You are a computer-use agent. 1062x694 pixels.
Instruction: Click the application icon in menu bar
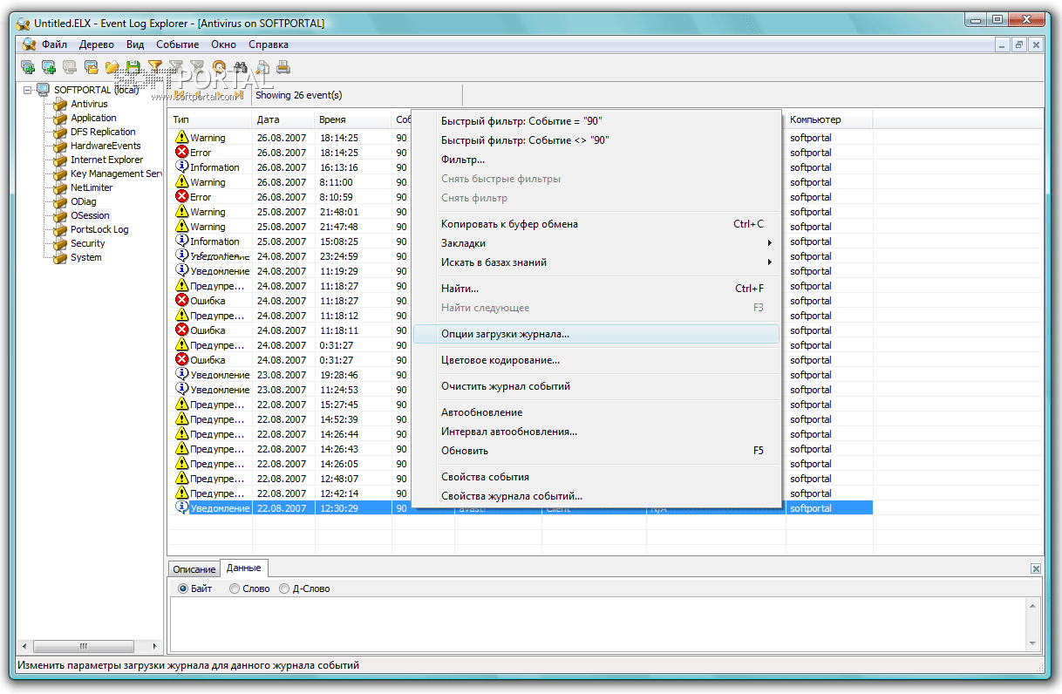click(x=29, y=44)
